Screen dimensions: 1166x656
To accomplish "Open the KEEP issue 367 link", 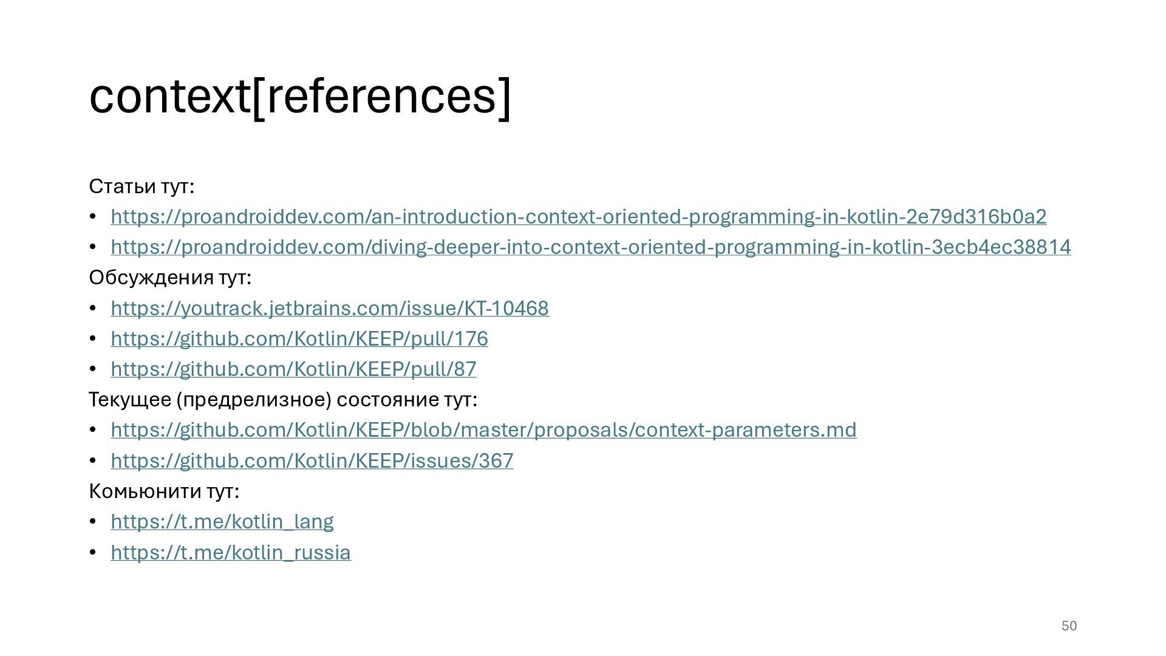I will tap(312, 461).
